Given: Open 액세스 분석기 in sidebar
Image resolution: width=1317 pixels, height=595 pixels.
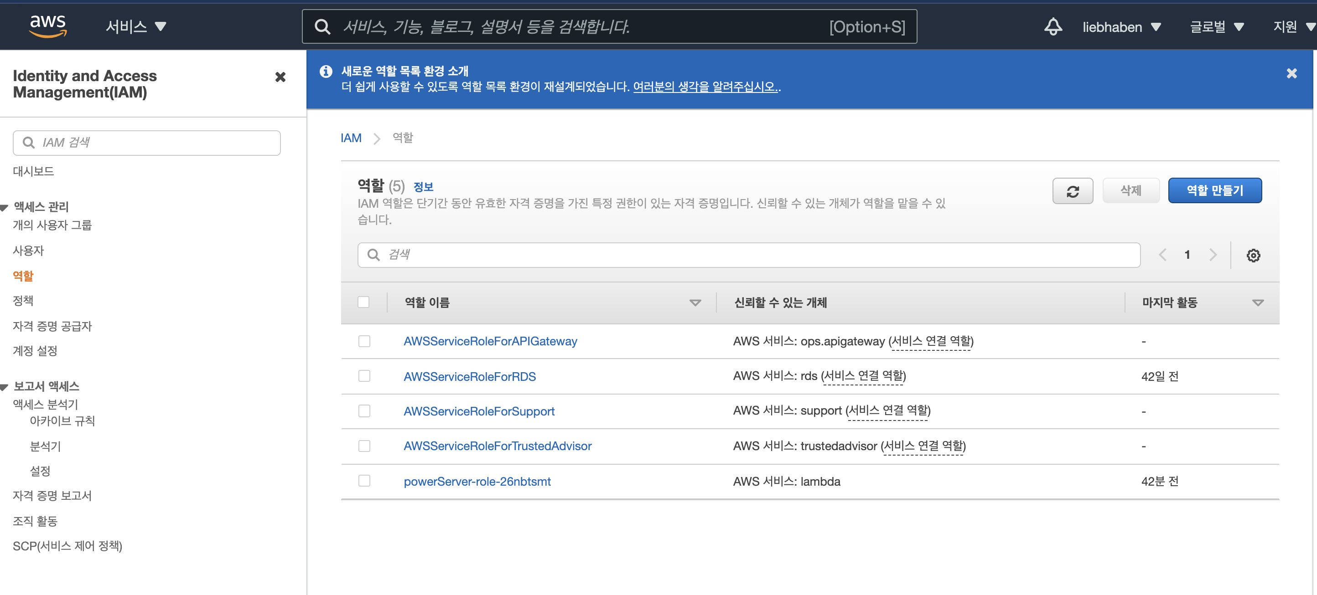Looking at the screenshot, I should [46, 405].
